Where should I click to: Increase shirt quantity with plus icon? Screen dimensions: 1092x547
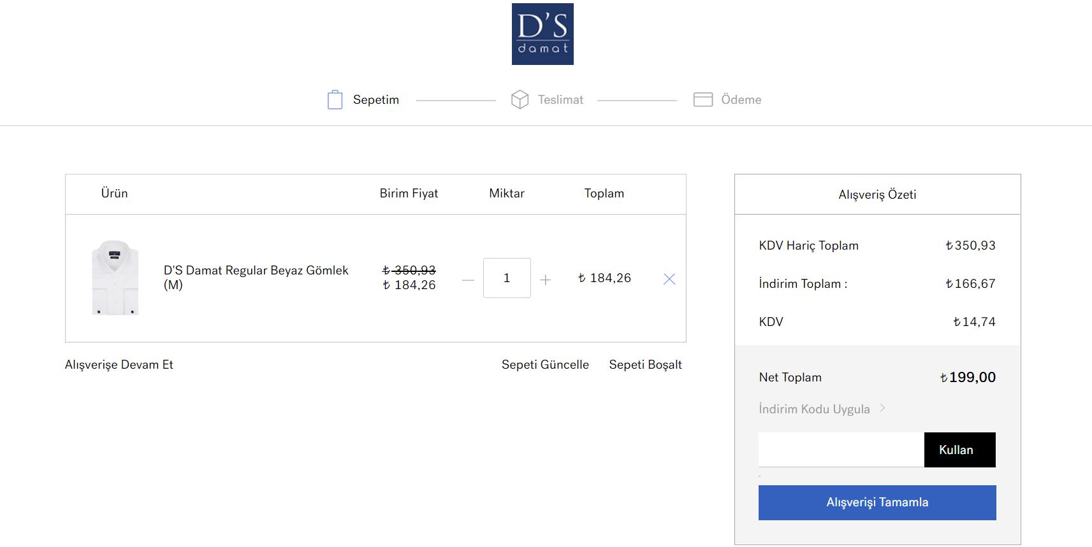tap(545, 280)
